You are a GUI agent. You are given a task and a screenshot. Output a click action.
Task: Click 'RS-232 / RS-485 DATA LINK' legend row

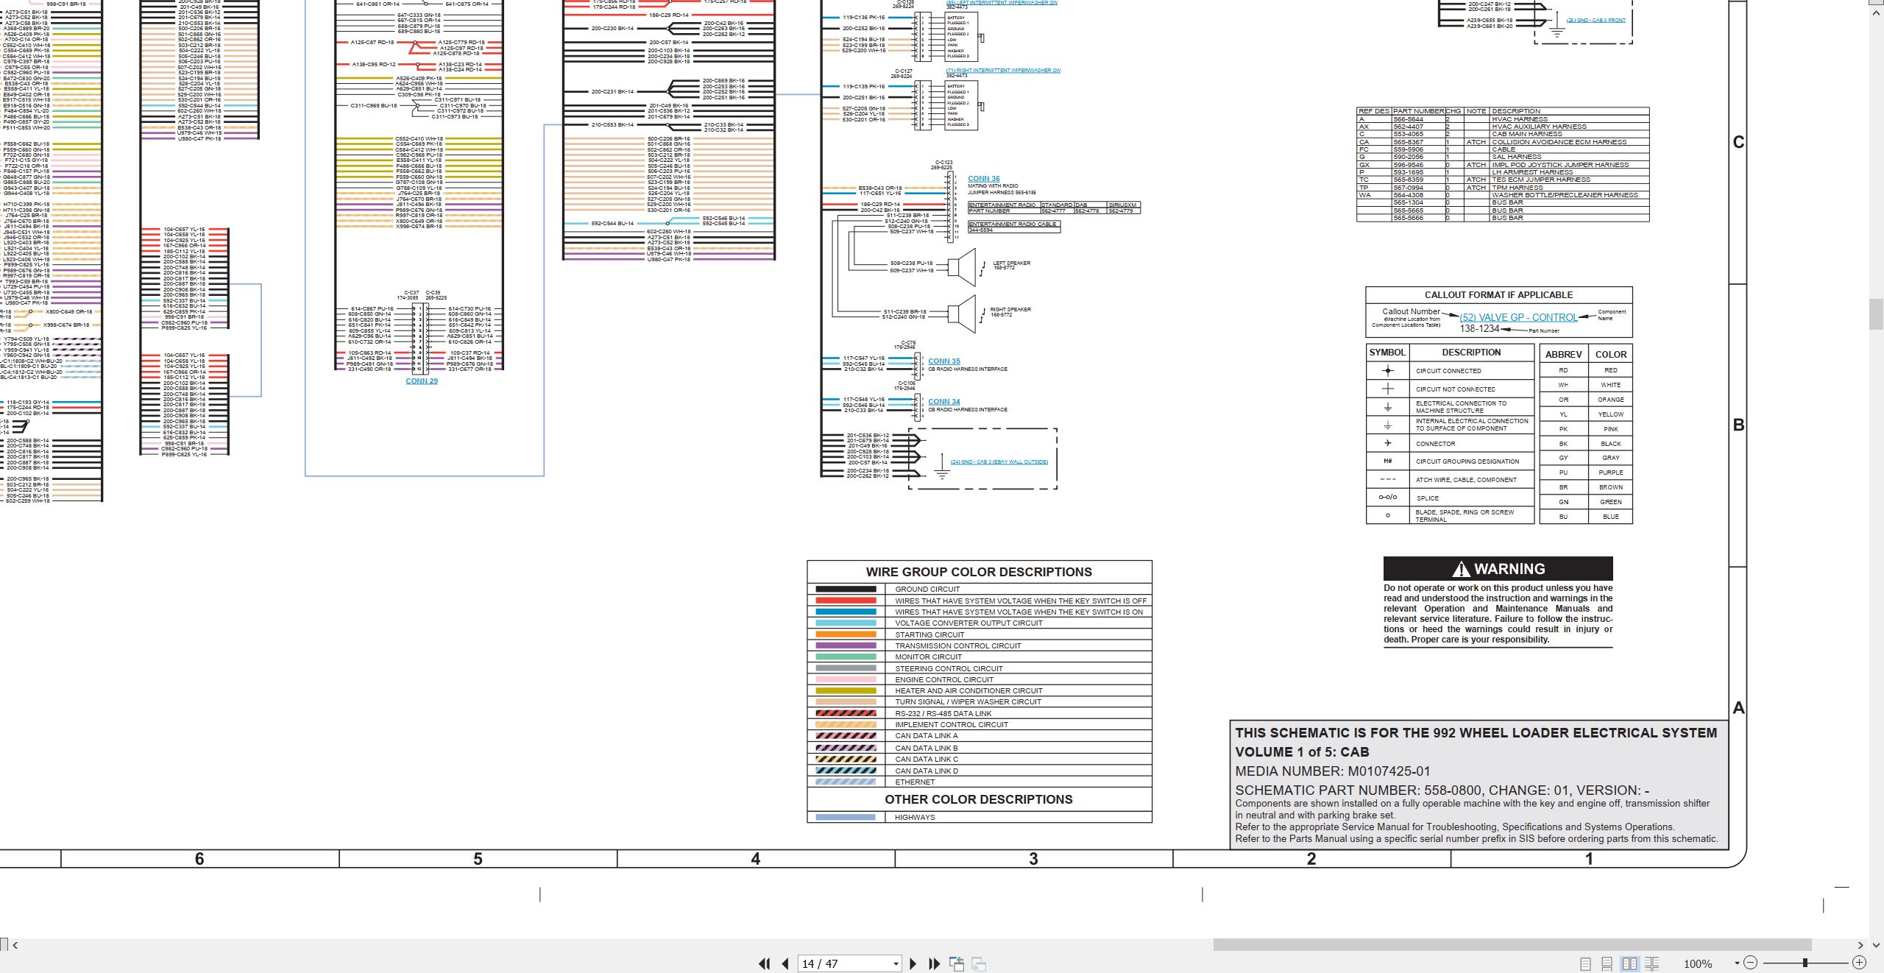(x=979, y=713)
